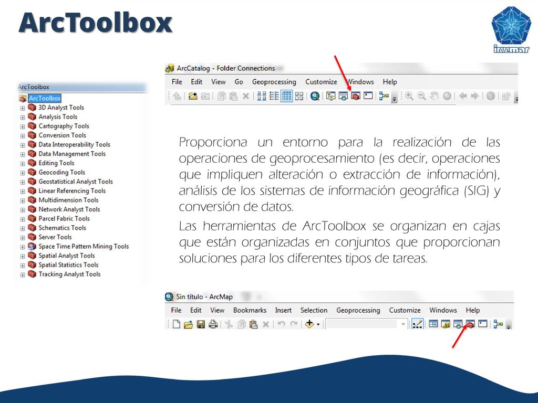Switch ArcCatalog to List view icon
The width and height of the screenshot is (538, 403).
click(274, 96)
